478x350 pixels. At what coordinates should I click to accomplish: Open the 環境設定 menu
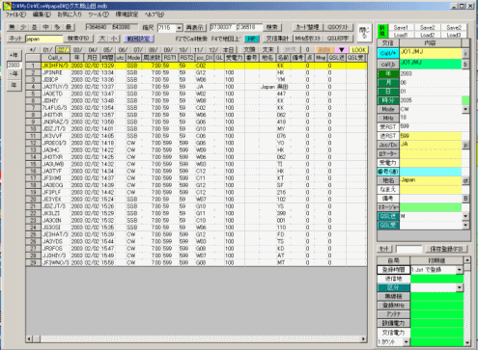coord(127,14)
